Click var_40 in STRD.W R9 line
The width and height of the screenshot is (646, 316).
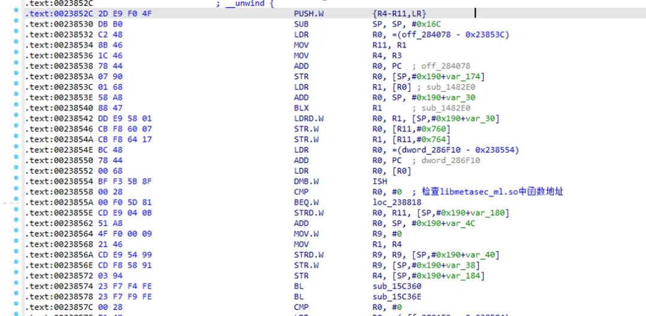tap(481, 255)
